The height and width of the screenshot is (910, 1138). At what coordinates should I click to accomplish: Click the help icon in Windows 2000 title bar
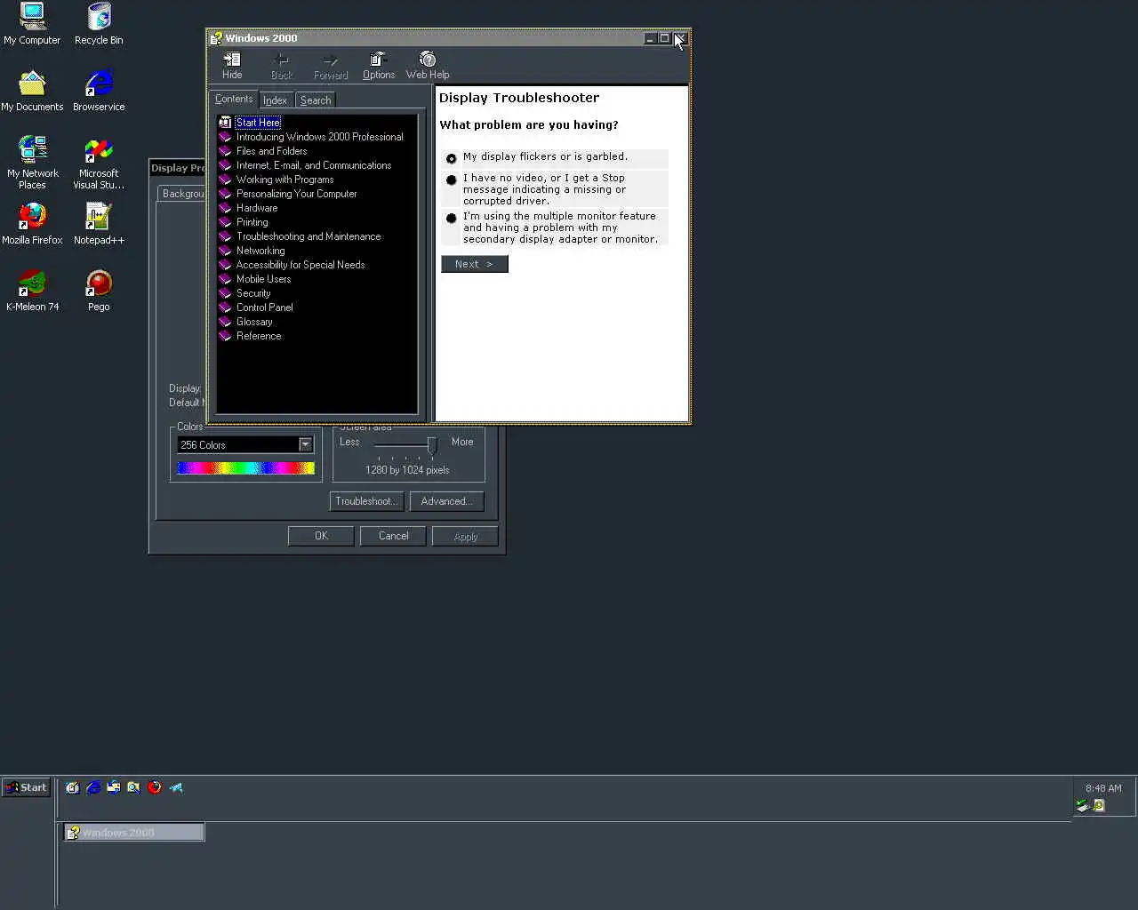pos(215,38)
